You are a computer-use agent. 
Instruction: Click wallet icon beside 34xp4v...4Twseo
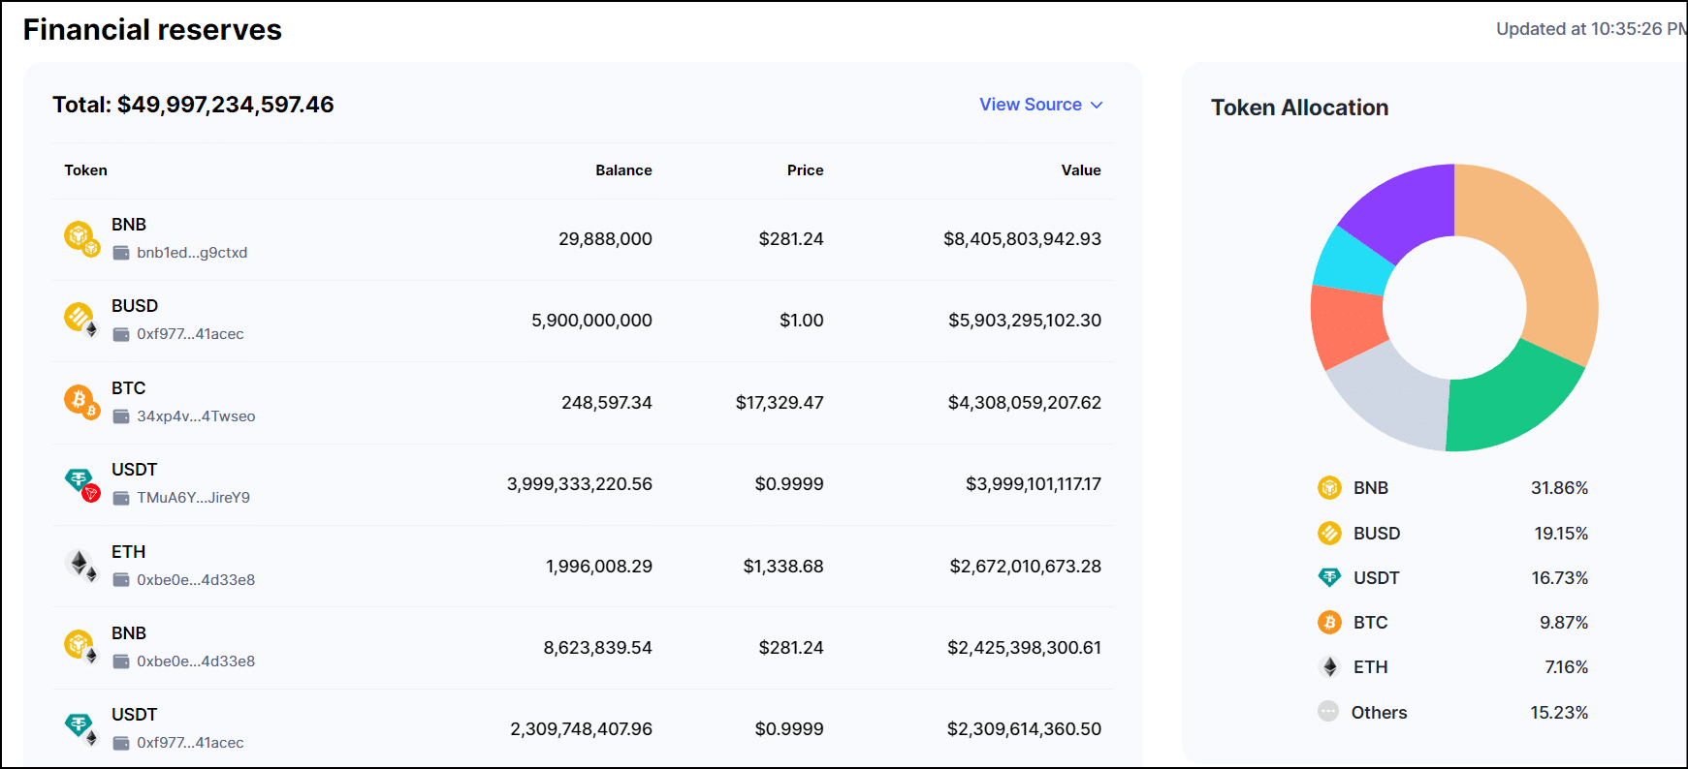tap(121, 416)
